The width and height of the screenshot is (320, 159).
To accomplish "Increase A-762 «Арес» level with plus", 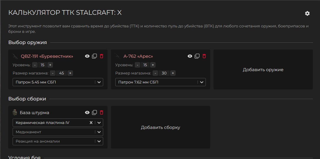I will click(x=153, y=65).
